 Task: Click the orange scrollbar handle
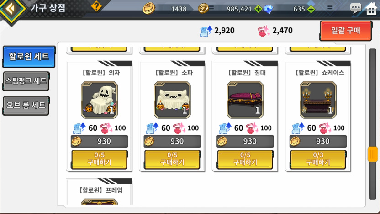point(373,154)
